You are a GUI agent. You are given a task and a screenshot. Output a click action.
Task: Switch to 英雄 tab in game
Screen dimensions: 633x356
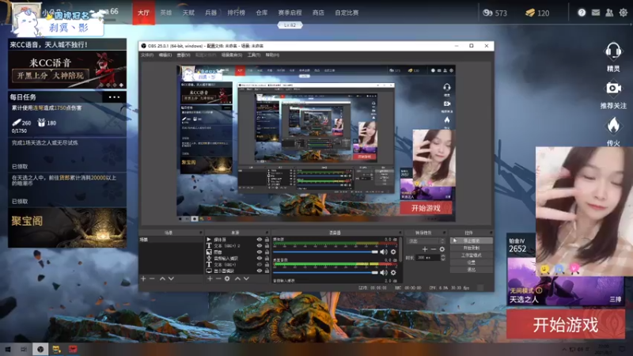[x=166, y=13]
